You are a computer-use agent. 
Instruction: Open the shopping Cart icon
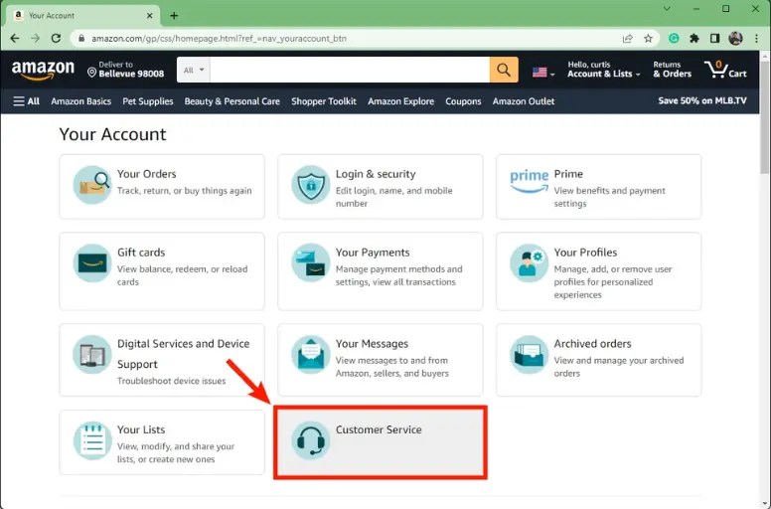coord(725,70)
